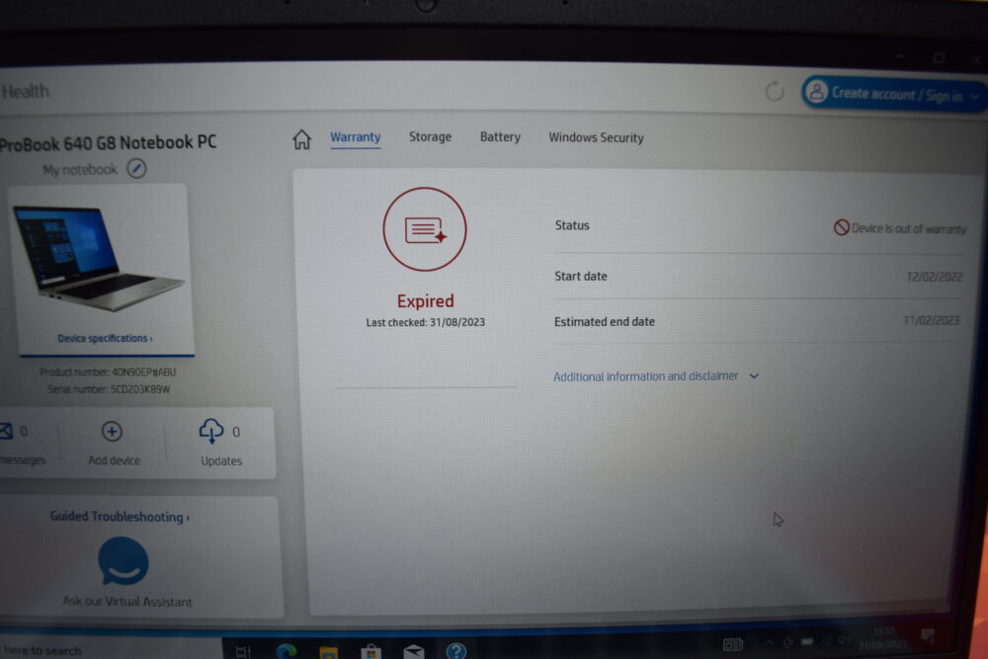Click the Expired status heading

[425, 301]
